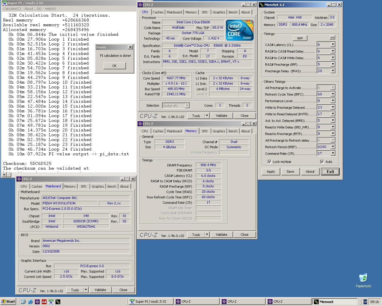Viewport: 382px width, 306px height.
Task: Click Validate in CPU-Z CPU window
Action: pyautogui.click(x=221, y=116)
